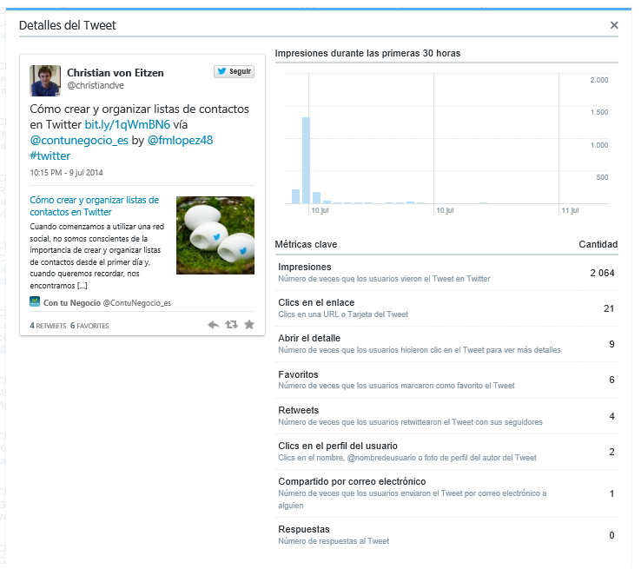Click Compartido por correo electrónico row
This screenshot has width=641, height=569.
coord(446,493)
